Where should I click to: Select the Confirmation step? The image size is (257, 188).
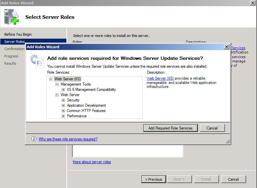point(15,49)
